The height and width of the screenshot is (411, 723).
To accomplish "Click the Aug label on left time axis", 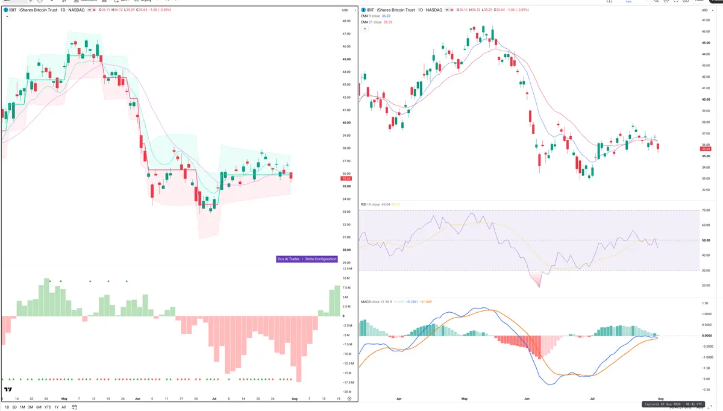I will tap(294, 399).
